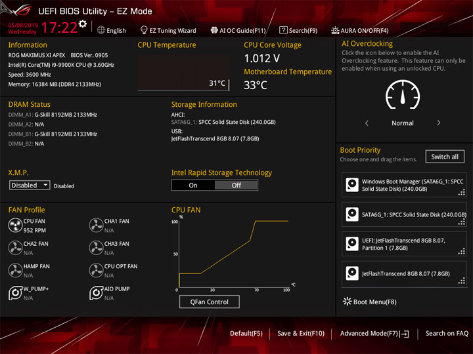Image resolution: width=473 pixels, height=354 pixels.
Task: Click the DIMM_A2 N/A entry
Action: click(26, 125)
